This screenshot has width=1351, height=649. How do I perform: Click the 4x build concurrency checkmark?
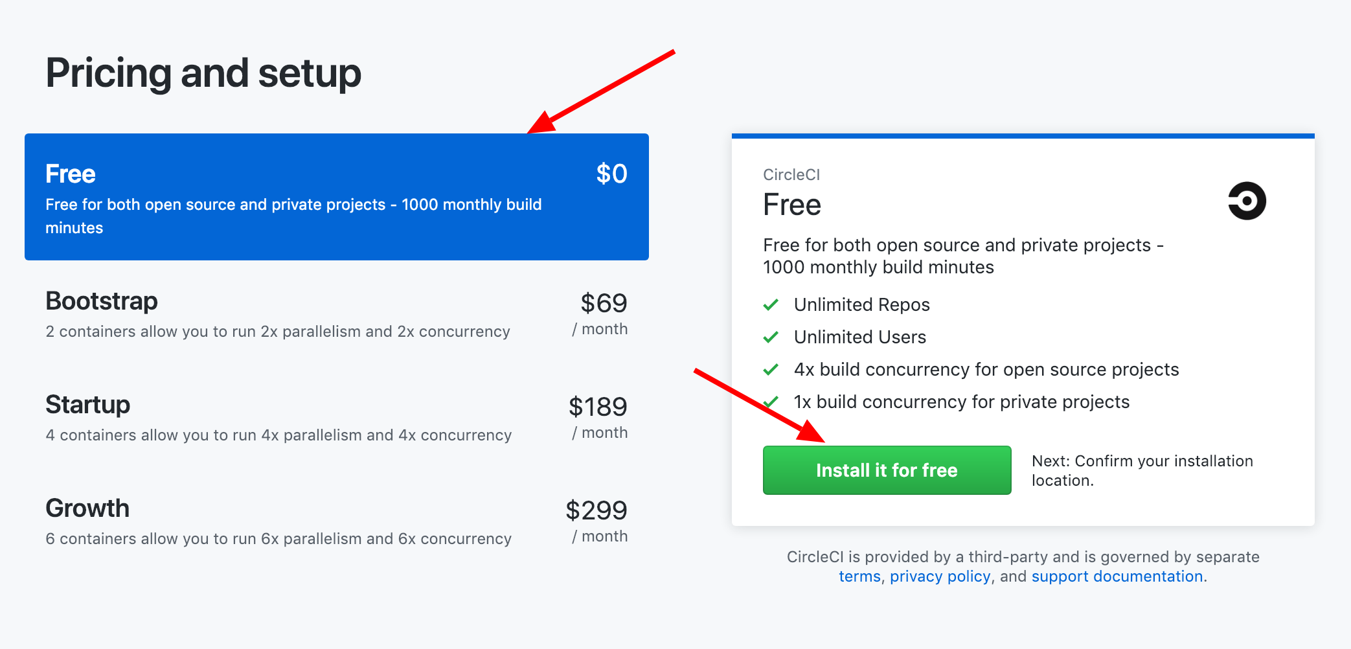tap(771, 369)
